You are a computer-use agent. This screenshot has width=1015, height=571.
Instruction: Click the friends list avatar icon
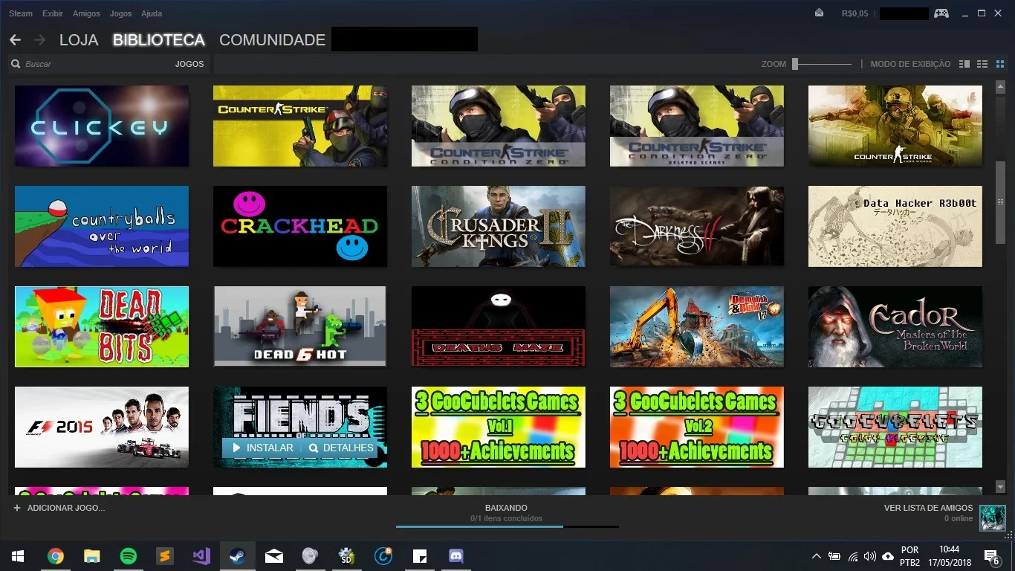993,517
